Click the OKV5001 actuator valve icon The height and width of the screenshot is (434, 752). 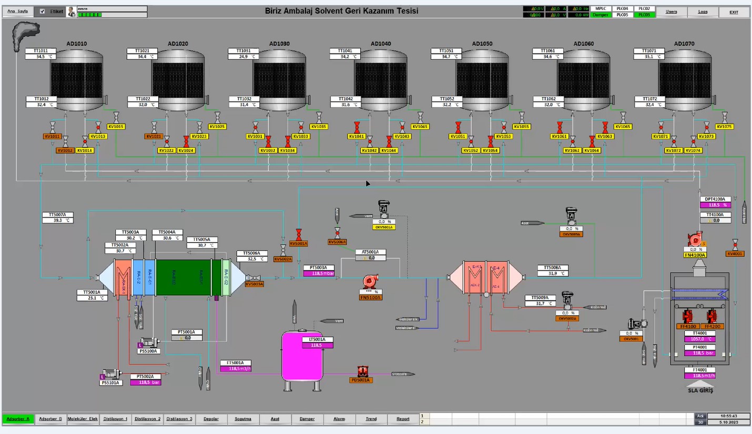[637, 324]
